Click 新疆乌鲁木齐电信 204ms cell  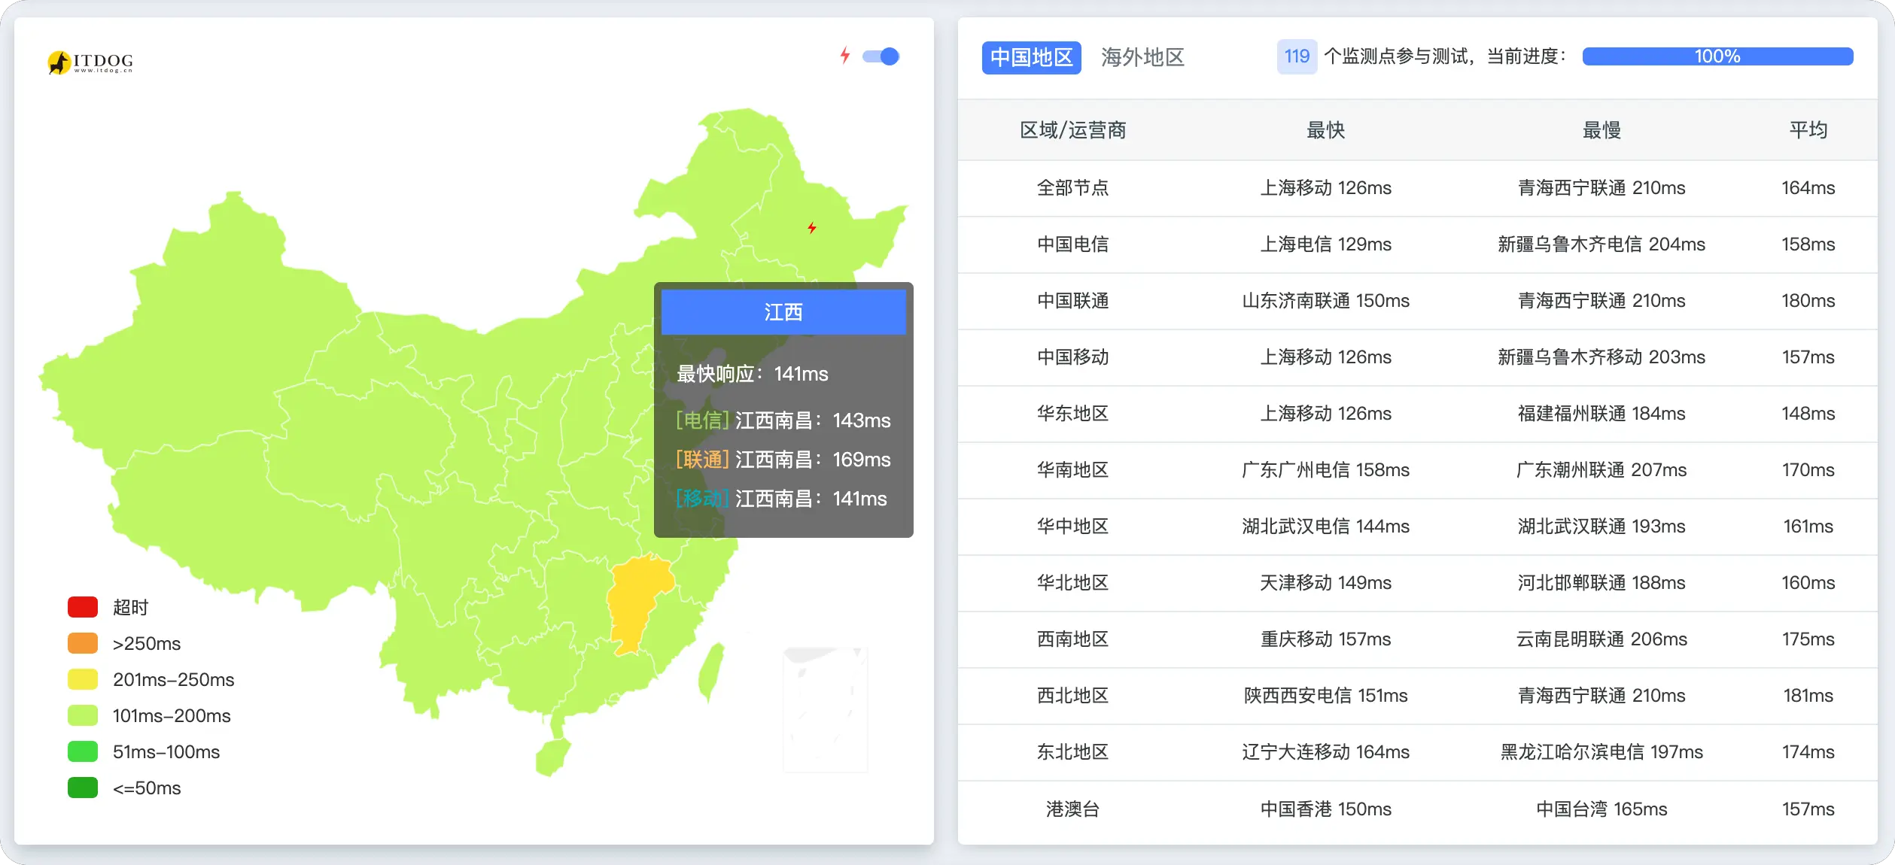coord(1601,244)
